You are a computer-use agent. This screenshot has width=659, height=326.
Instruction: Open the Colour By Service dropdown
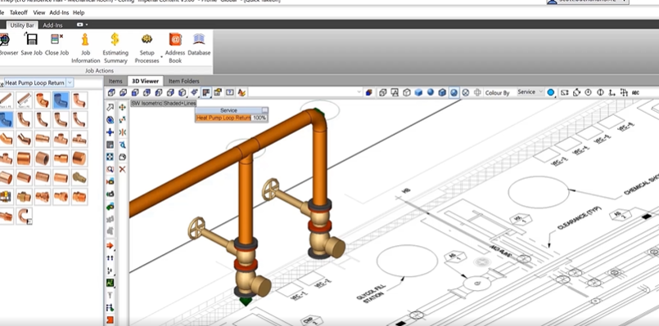[x=530, y=92]
